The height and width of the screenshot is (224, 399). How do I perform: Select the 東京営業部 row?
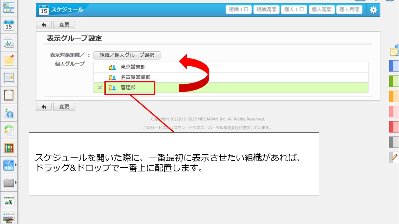pyautogui.click(x=231, y=67)
